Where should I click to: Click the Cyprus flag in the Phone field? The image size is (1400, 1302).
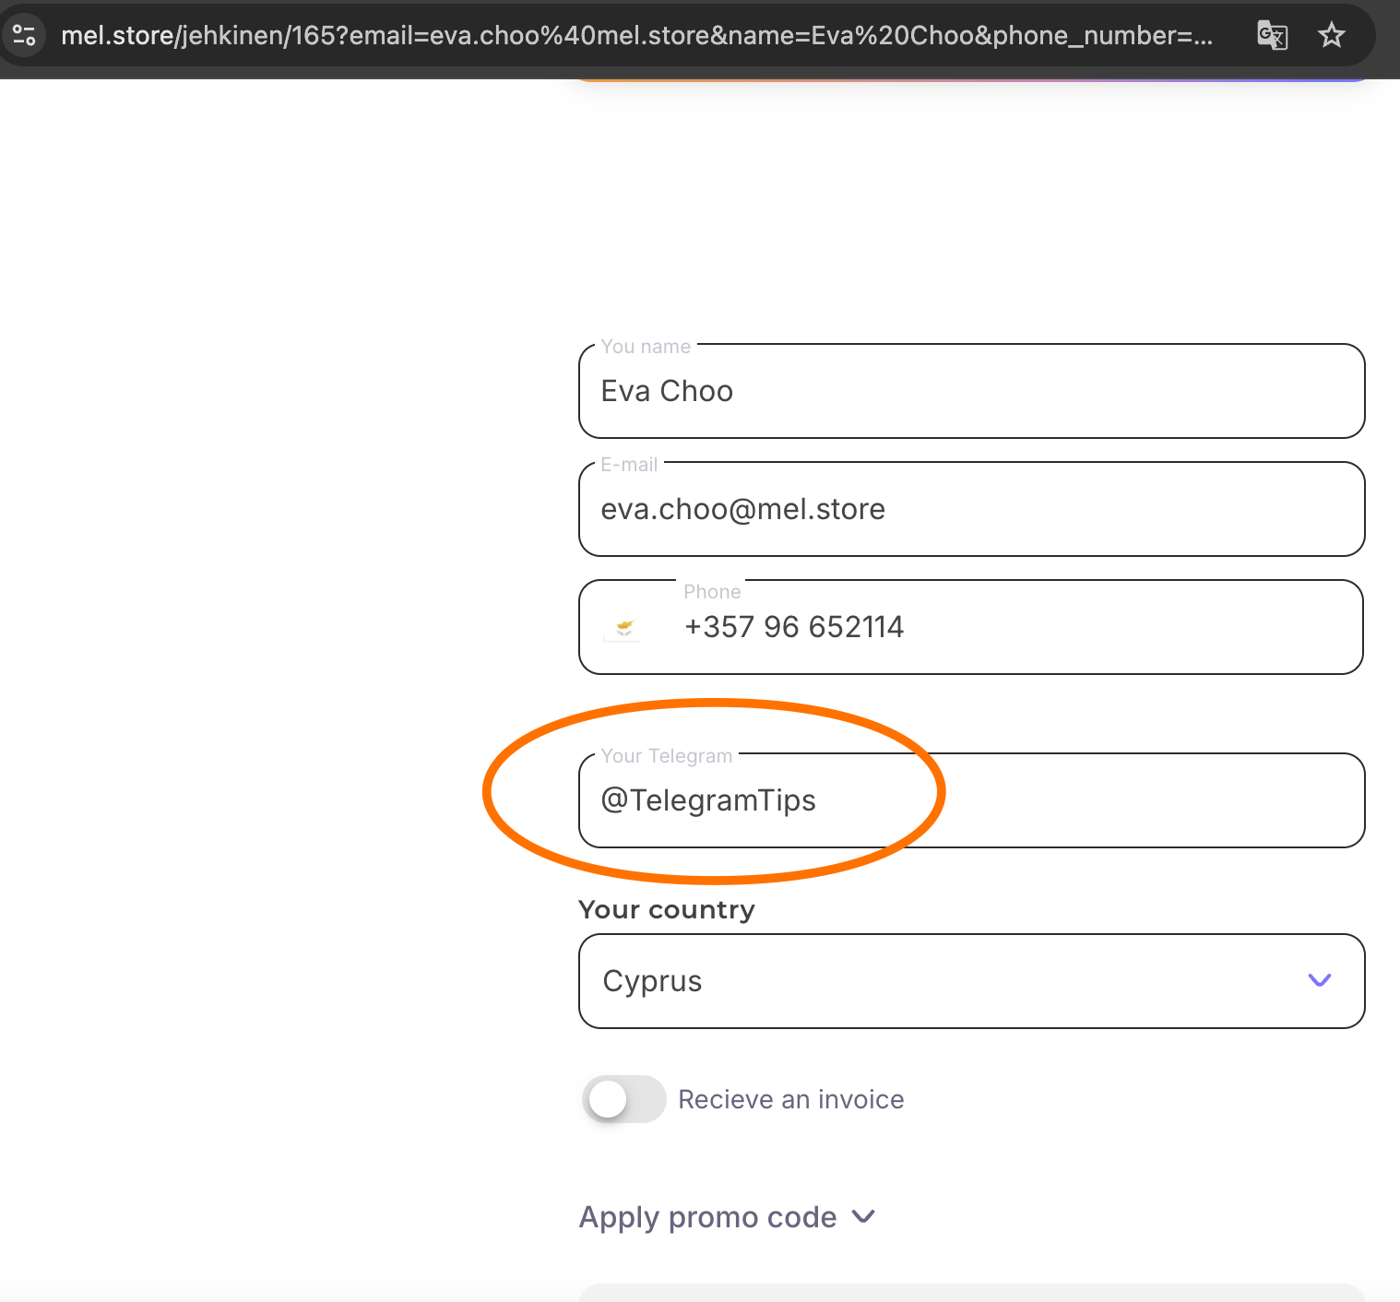click(624, 628)
